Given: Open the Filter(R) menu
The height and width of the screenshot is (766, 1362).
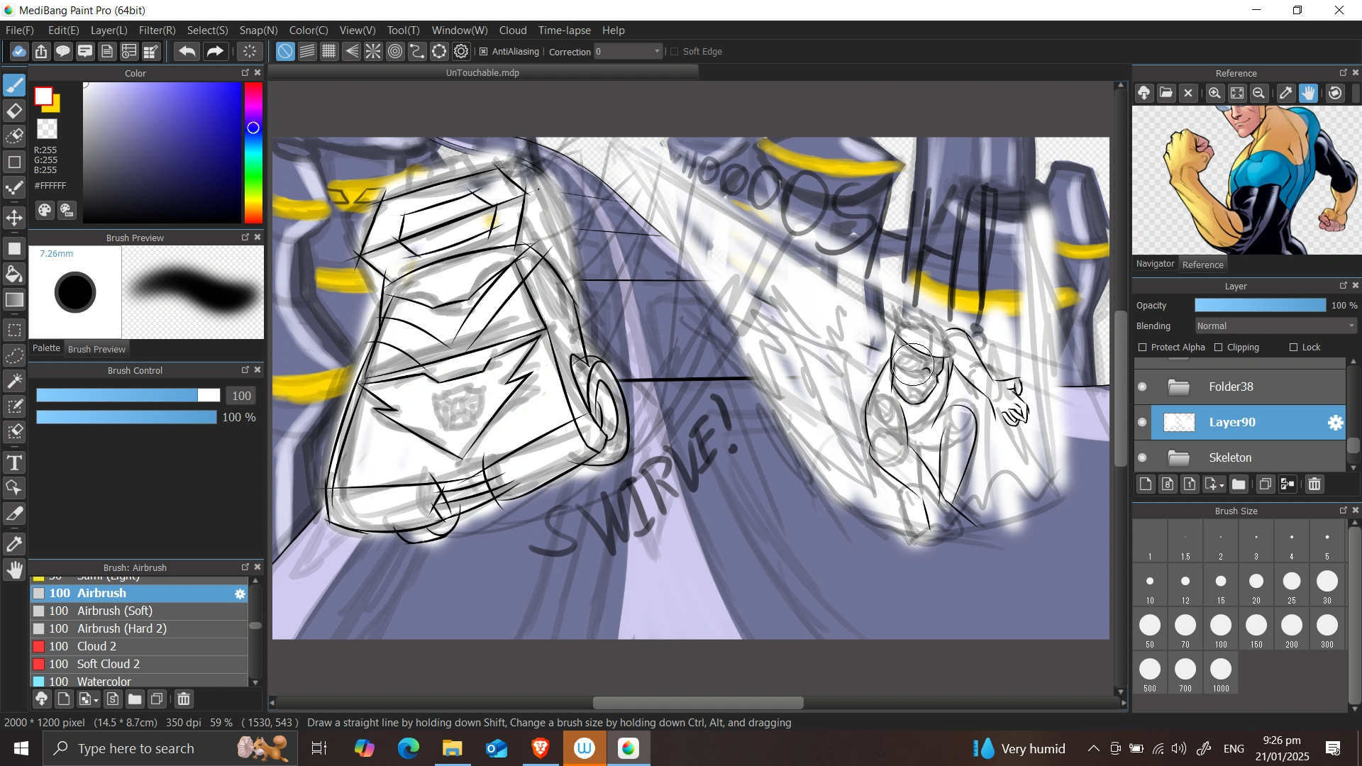Looking at the screenshot, I should 157,30.
